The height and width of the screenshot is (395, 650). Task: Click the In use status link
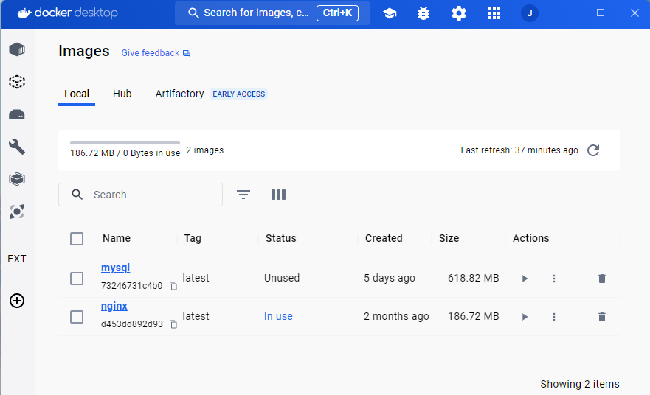(x=278, y=316)
